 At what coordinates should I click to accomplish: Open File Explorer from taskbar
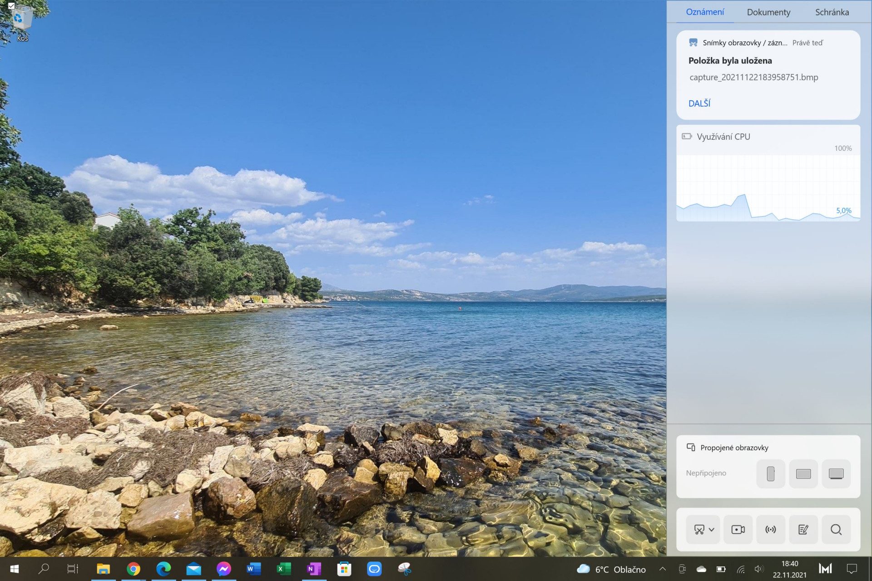coord(104,569)
